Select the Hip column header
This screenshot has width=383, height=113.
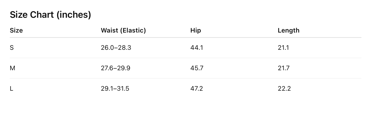196,30
